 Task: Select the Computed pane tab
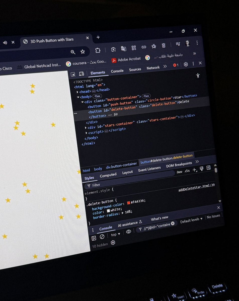(x=108, y=175)
